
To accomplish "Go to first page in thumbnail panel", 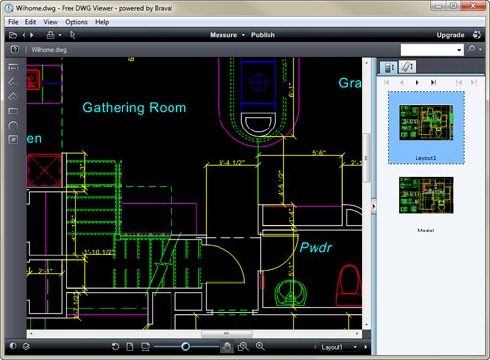I will tap(387, 83).
